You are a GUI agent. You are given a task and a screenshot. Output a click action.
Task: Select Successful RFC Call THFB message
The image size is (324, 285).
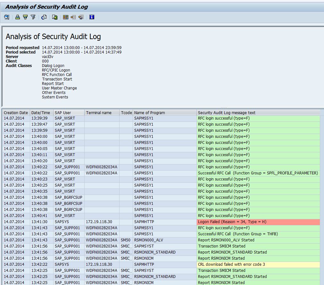258,234
